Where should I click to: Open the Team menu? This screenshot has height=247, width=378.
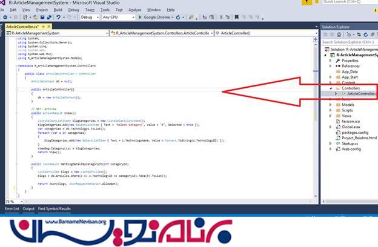[x=90, y=10]
